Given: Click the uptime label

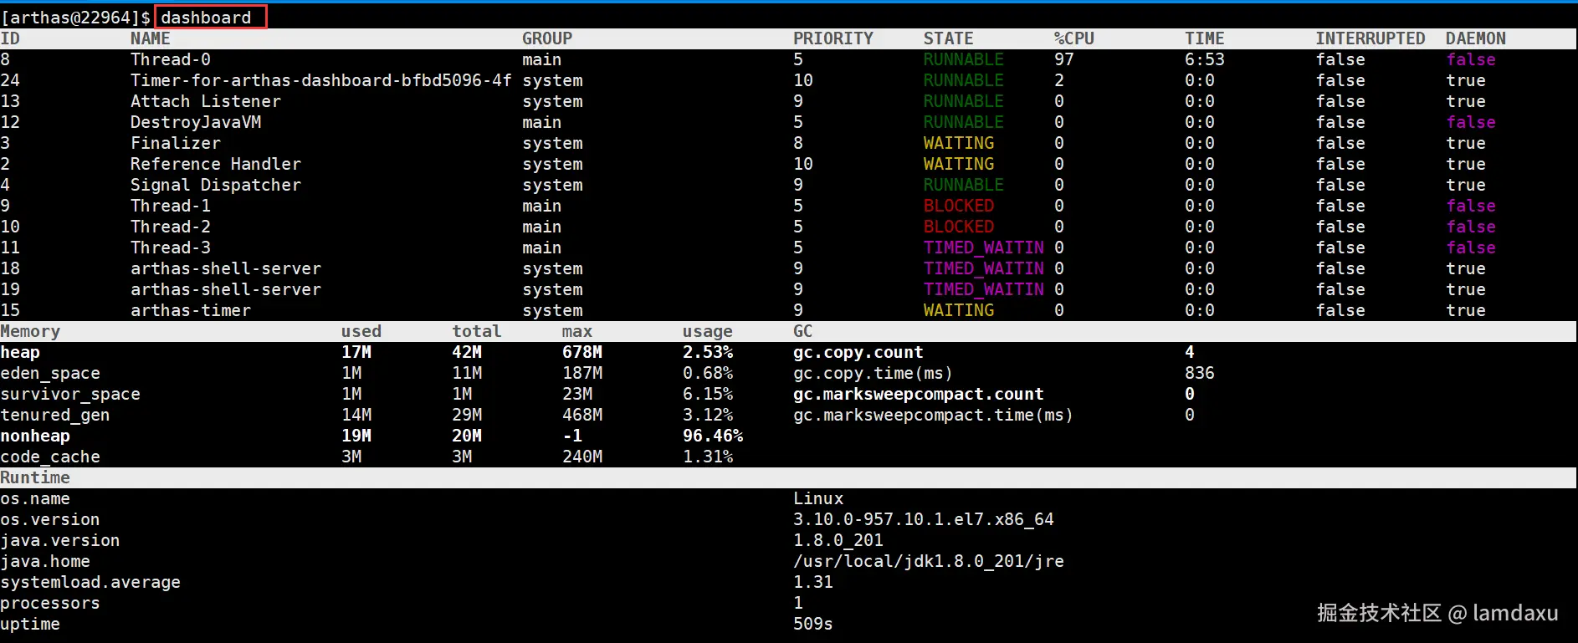Looking at the screenshot, I should [x=30, y=624].
